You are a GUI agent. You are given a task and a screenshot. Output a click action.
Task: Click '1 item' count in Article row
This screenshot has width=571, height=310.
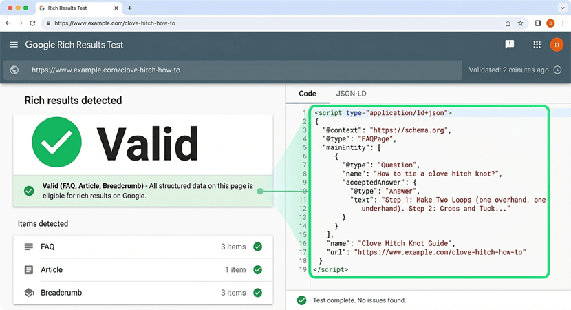pos(235,269)
